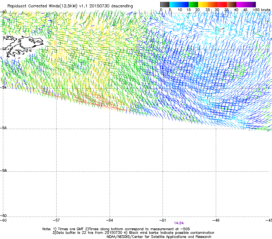The width and height of the screenshot is (272, 239).
Task: Click the -50 latitude axis label
Action: [3, 12]
